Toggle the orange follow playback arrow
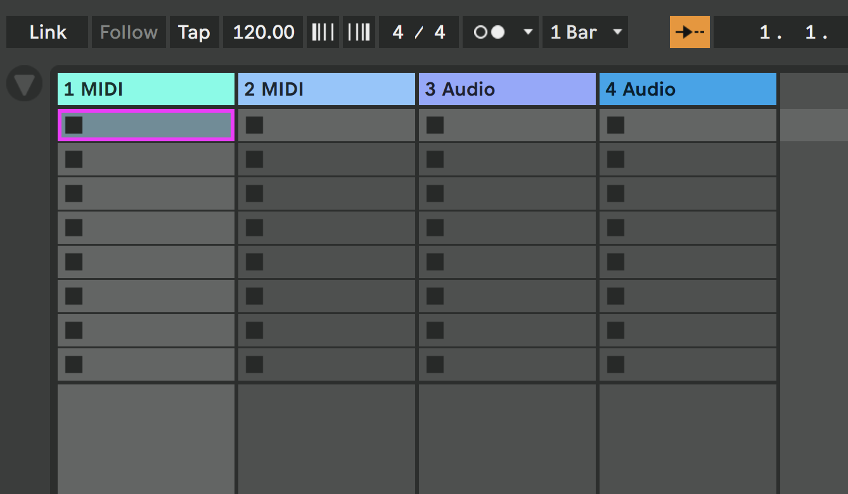This screenshot has width=848, height=494. pos(690,32)
